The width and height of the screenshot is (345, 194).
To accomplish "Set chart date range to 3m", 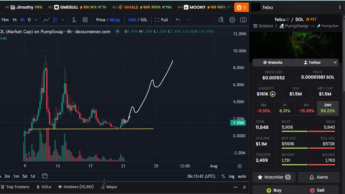I will (7, 176).
